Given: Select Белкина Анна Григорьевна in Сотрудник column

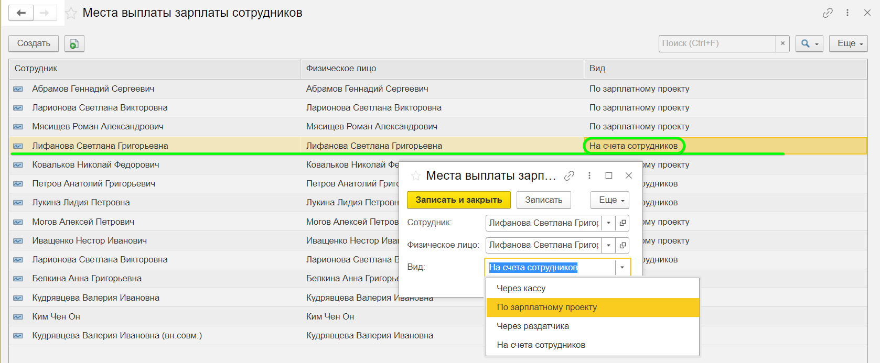Looking at the screenshot, I should click(x=87, y=279).
